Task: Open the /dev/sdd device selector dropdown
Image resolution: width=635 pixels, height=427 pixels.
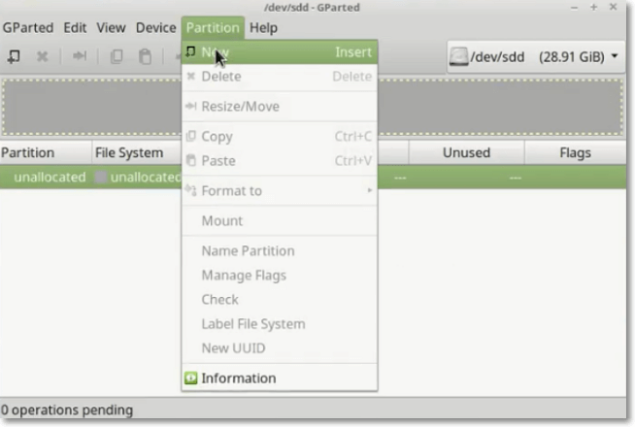Action: [535, 56]
